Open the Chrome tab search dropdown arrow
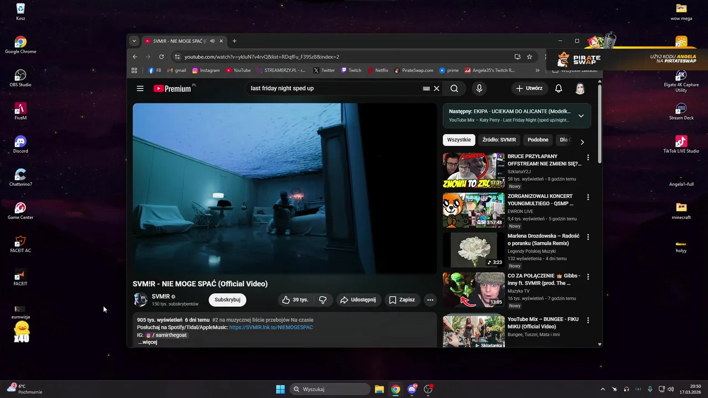Viewport: 708px width, 398px height. pos(134,41)
